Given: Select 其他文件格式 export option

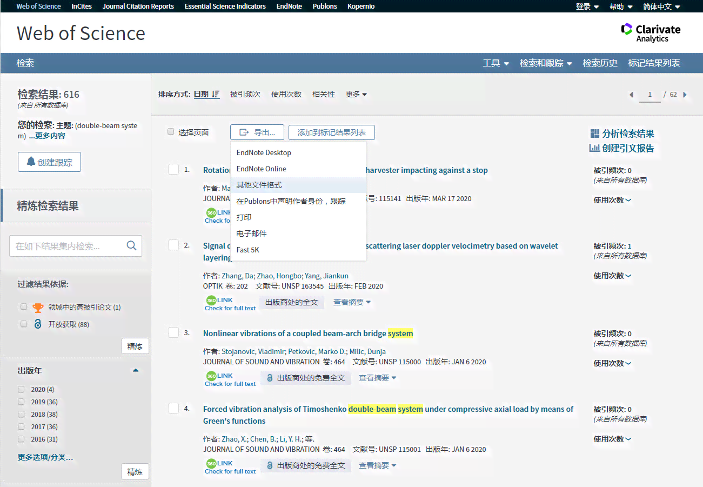Looking at the screenshot, I should click(298, 185).
